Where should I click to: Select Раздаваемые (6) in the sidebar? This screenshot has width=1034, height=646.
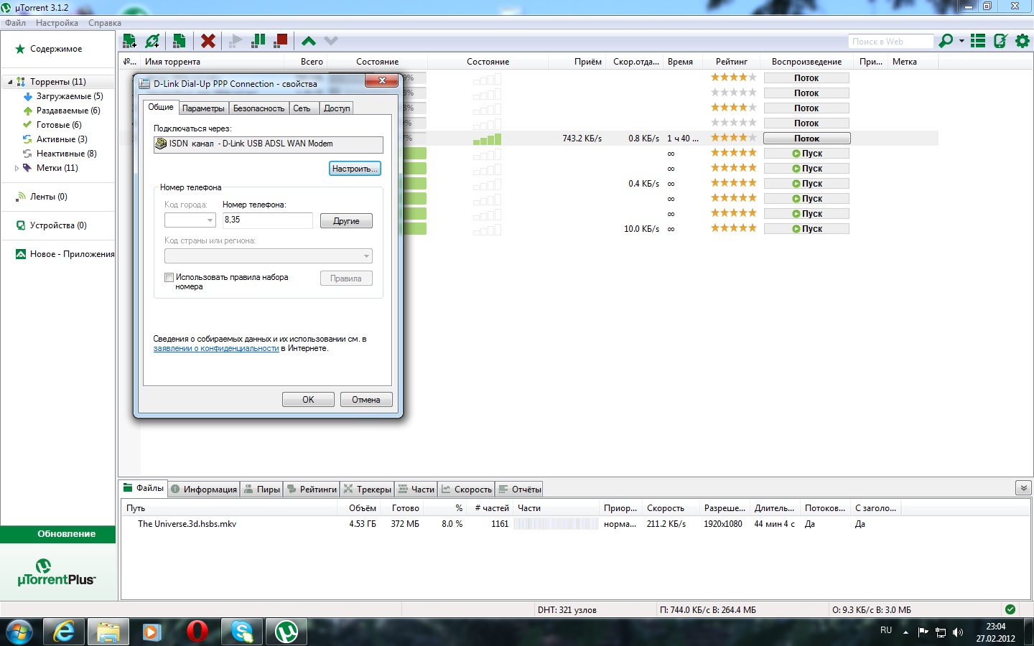68,111
